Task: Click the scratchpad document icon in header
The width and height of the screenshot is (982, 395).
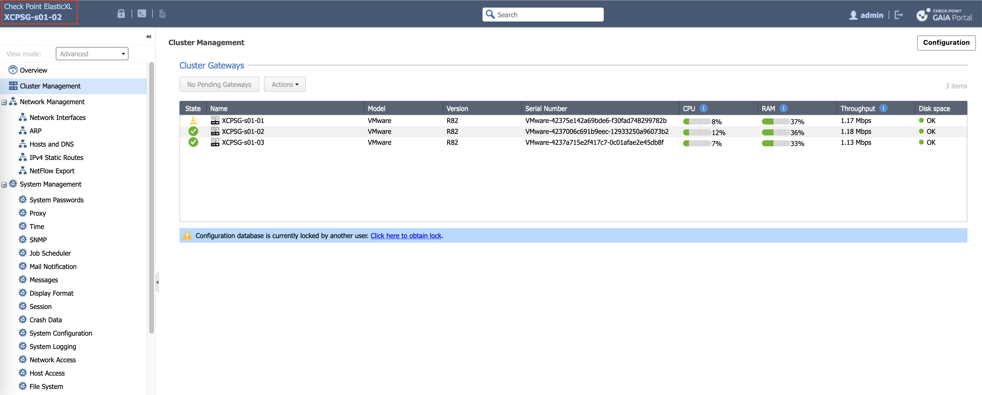Action: click(162, 14)
